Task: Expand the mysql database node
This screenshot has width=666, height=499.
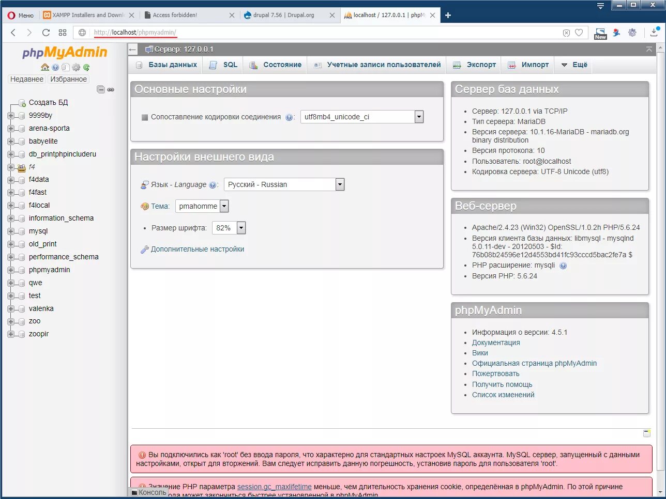Action: pyautogui.click(x=11, y=231)
